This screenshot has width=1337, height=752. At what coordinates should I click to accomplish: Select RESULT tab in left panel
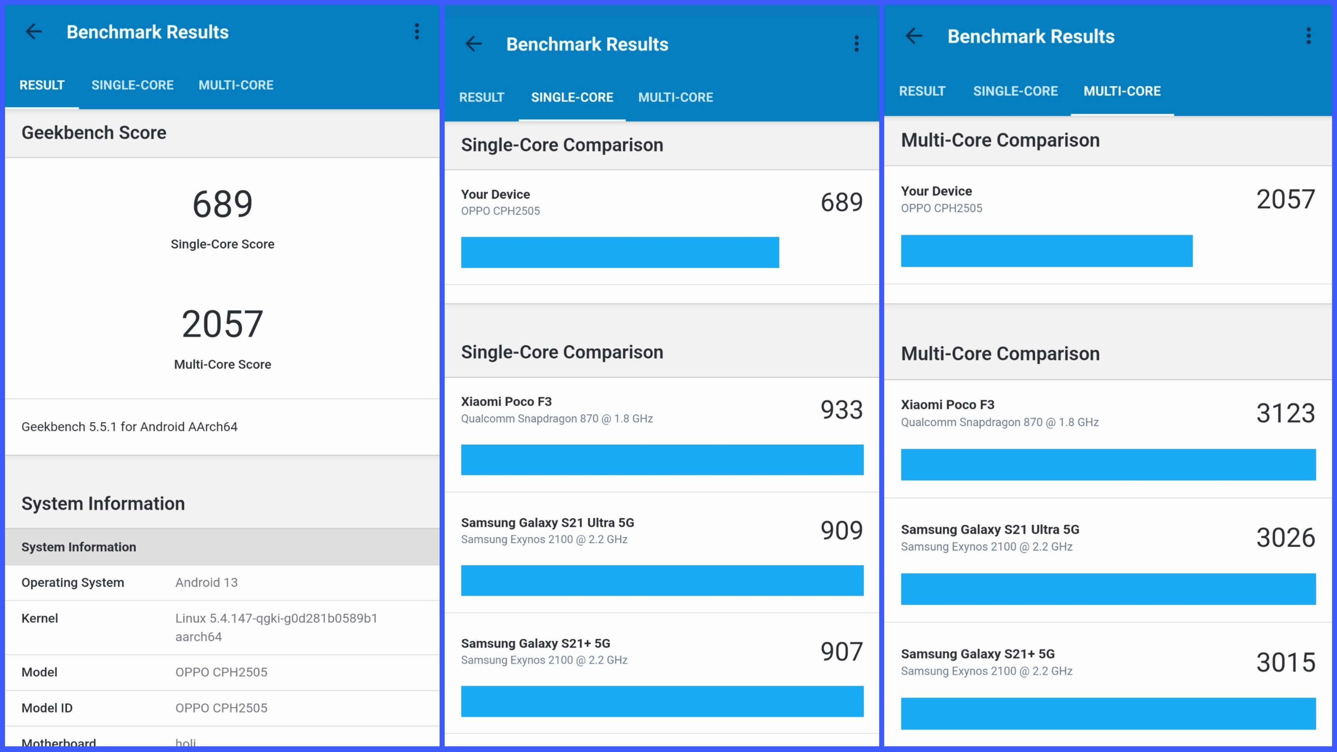tap(42, 85)
